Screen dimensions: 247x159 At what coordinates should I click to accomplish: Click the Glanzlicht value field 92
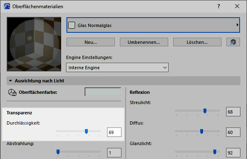click(x=233, y=152)
